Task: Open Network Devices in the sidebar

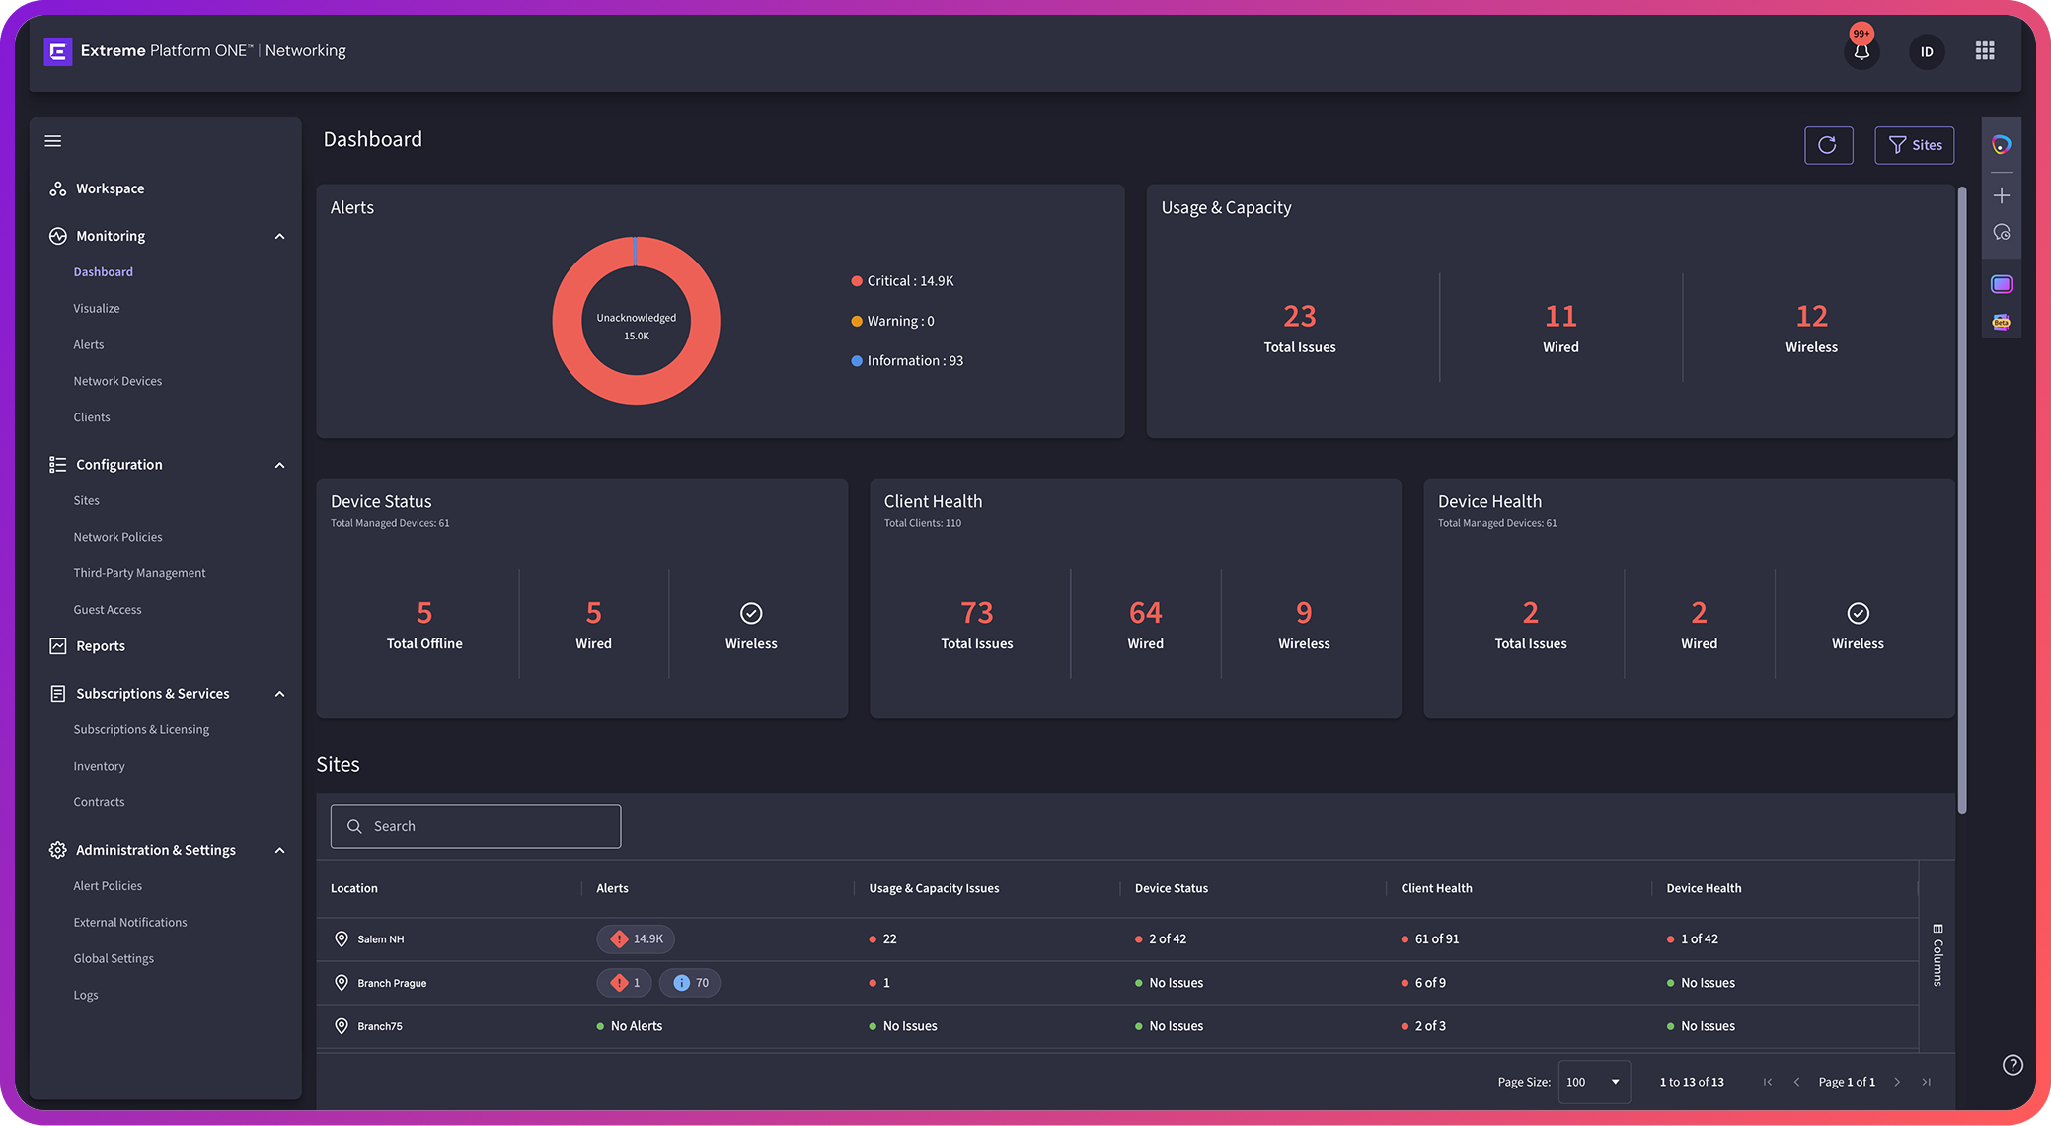Action: point(117,382)
